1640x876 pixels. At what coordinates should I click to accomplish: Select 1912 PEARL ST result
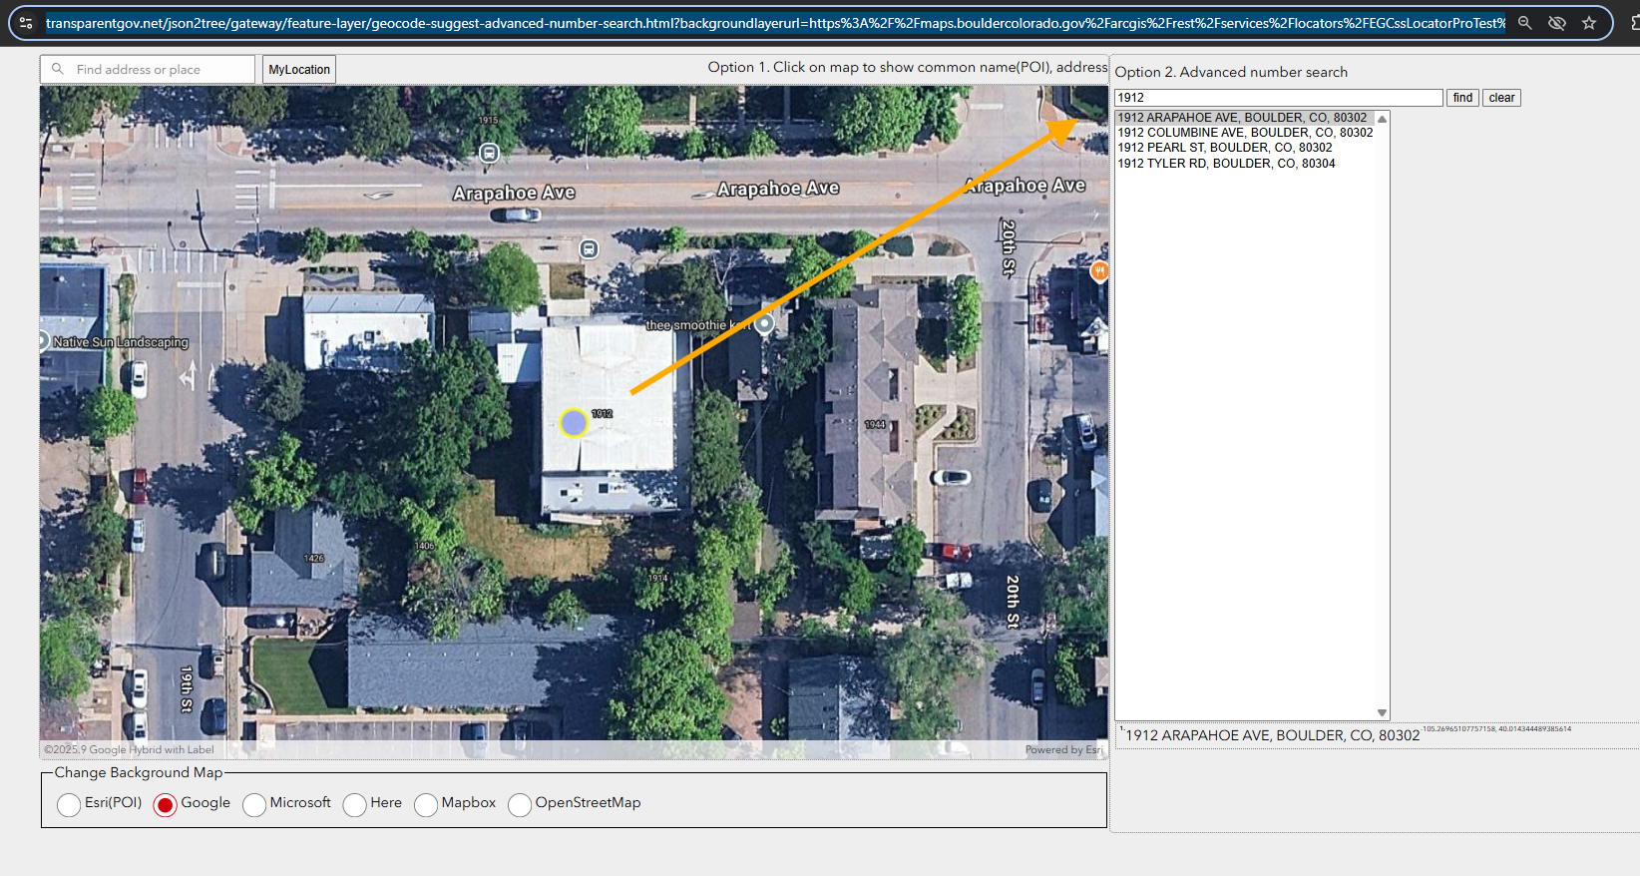click(1224, 148)
